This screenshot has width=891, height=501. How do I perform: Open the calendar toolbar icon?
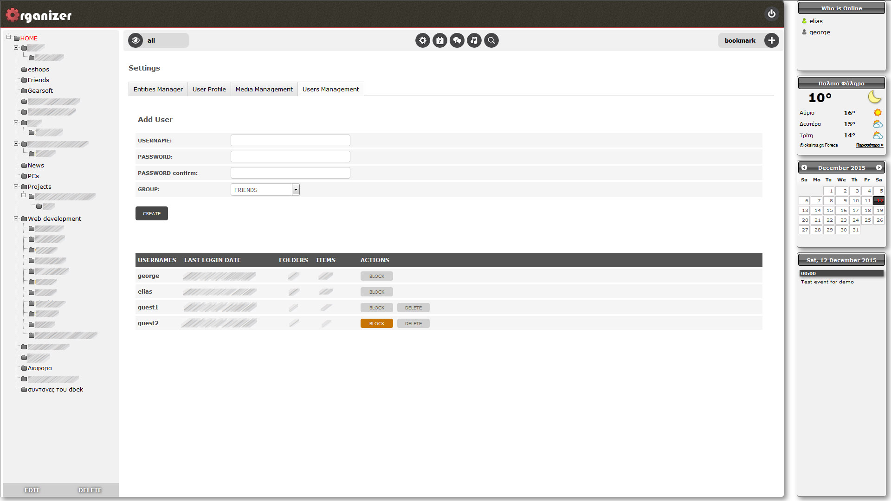click(439, 40)
